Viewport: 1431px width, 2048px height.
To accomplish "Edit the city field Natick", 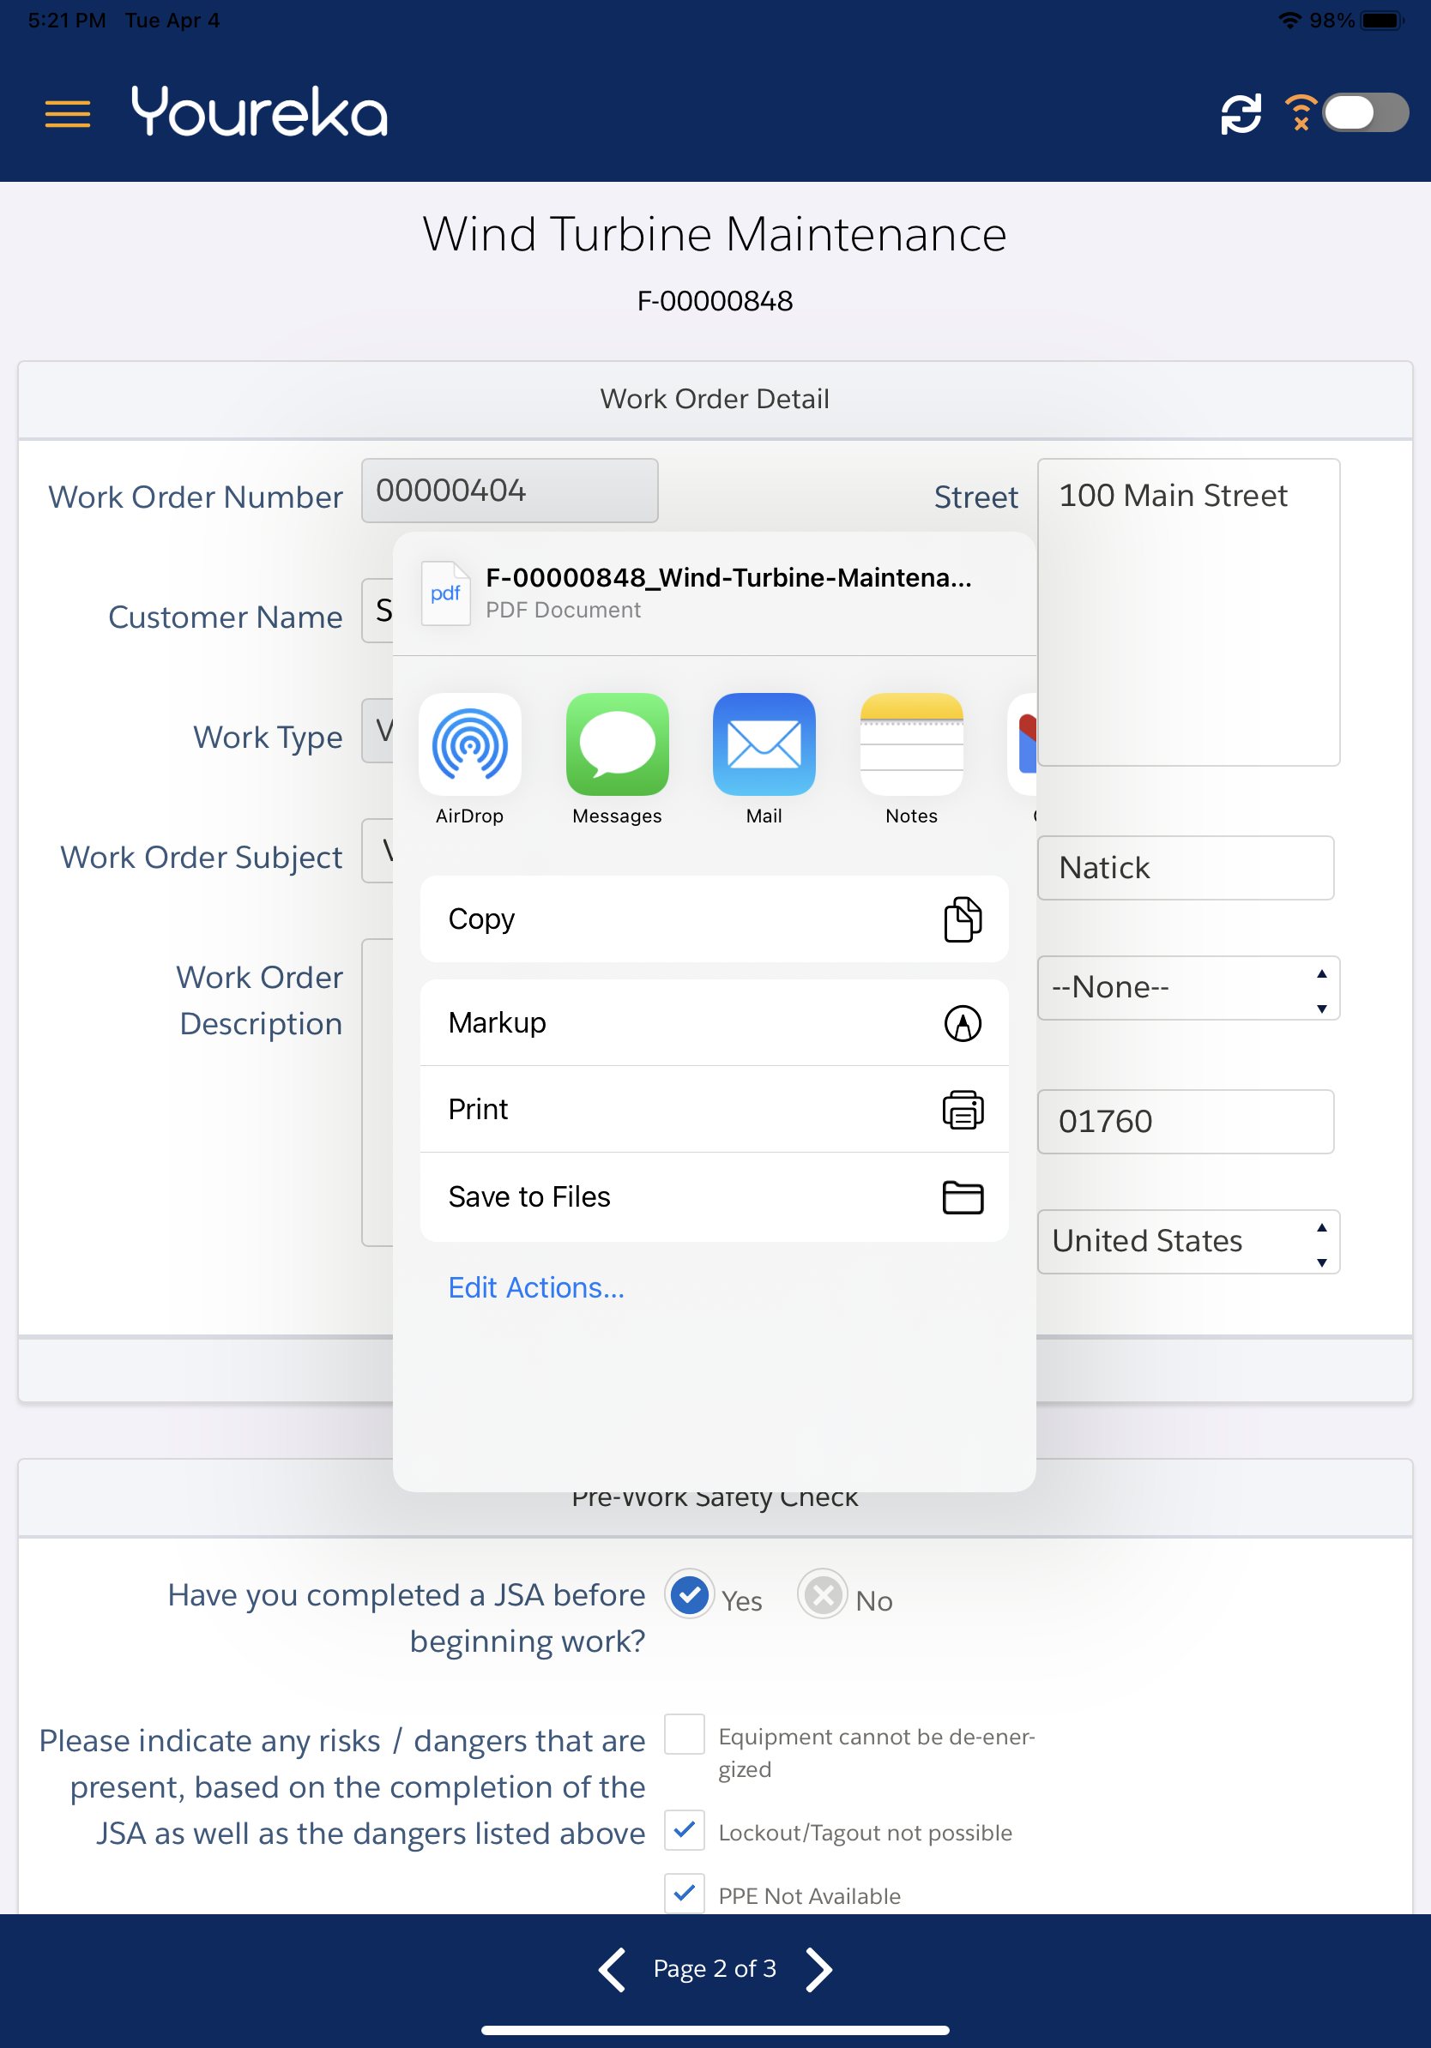I will click(x=1186, y=868).
